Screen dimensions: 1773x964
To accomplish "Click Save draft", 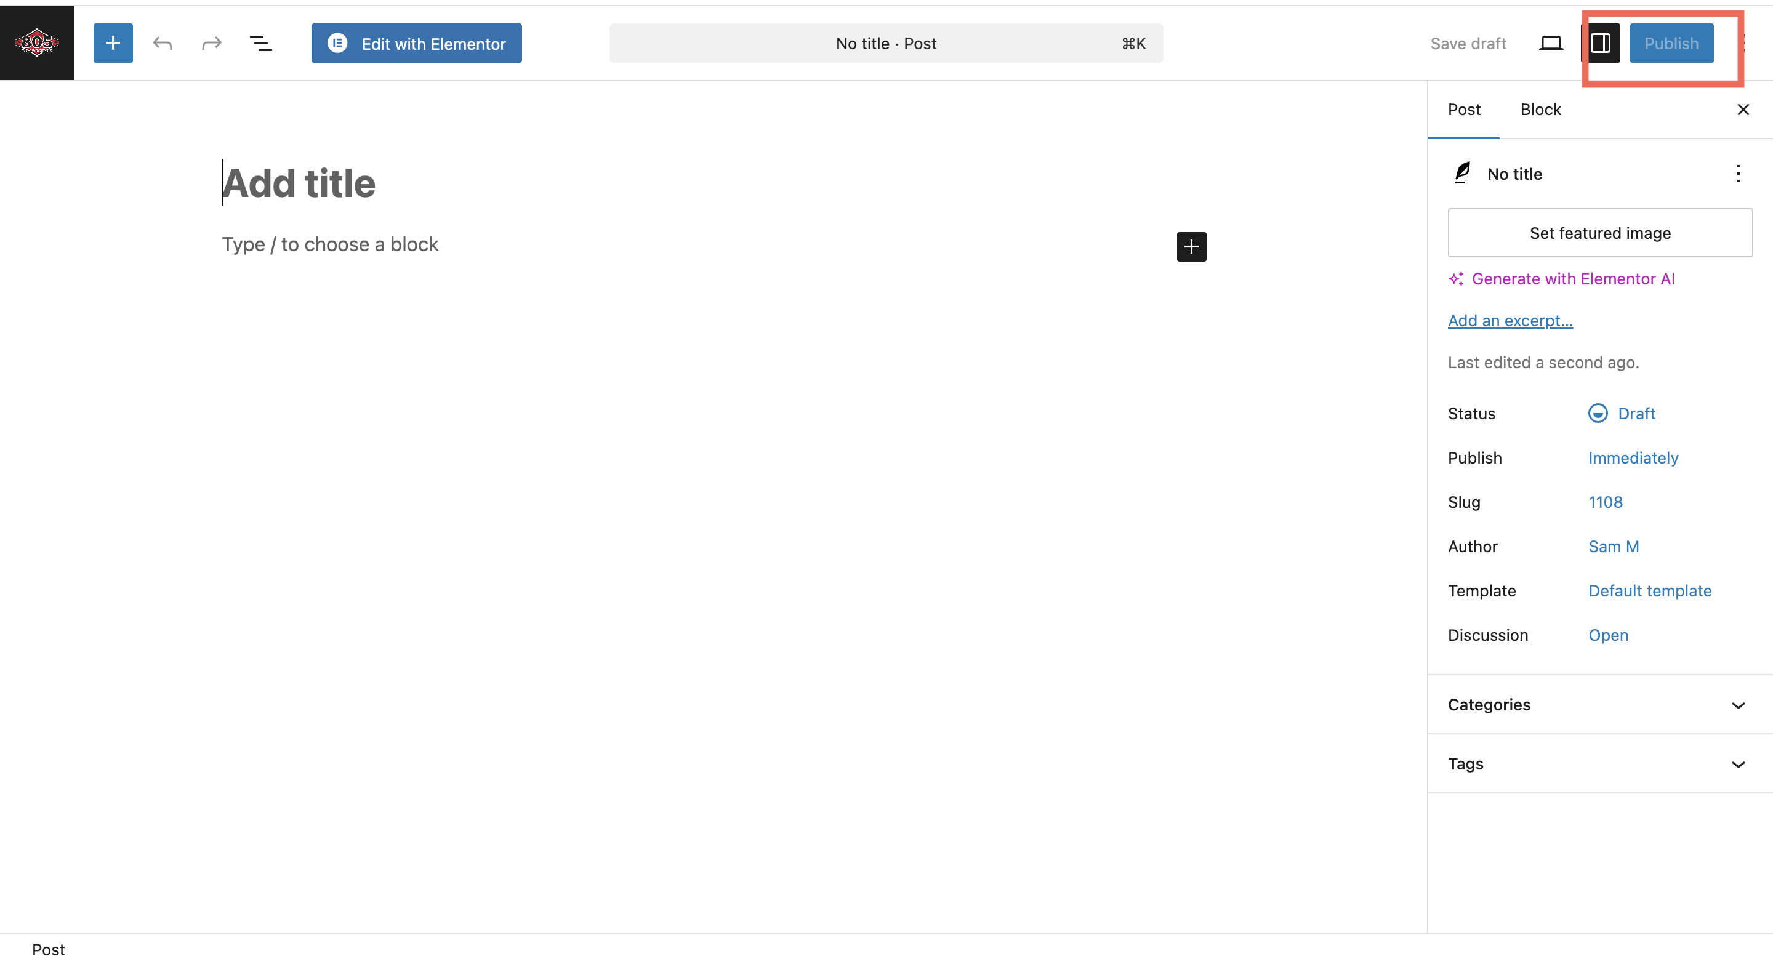I will point(1468,43).
